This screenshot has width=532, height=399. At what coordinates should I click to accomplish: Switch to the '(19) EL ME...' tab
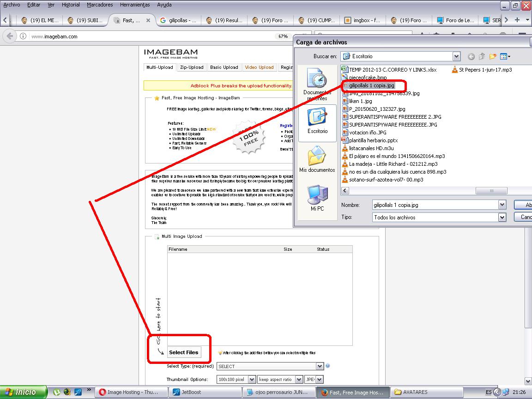coord(40,20)
